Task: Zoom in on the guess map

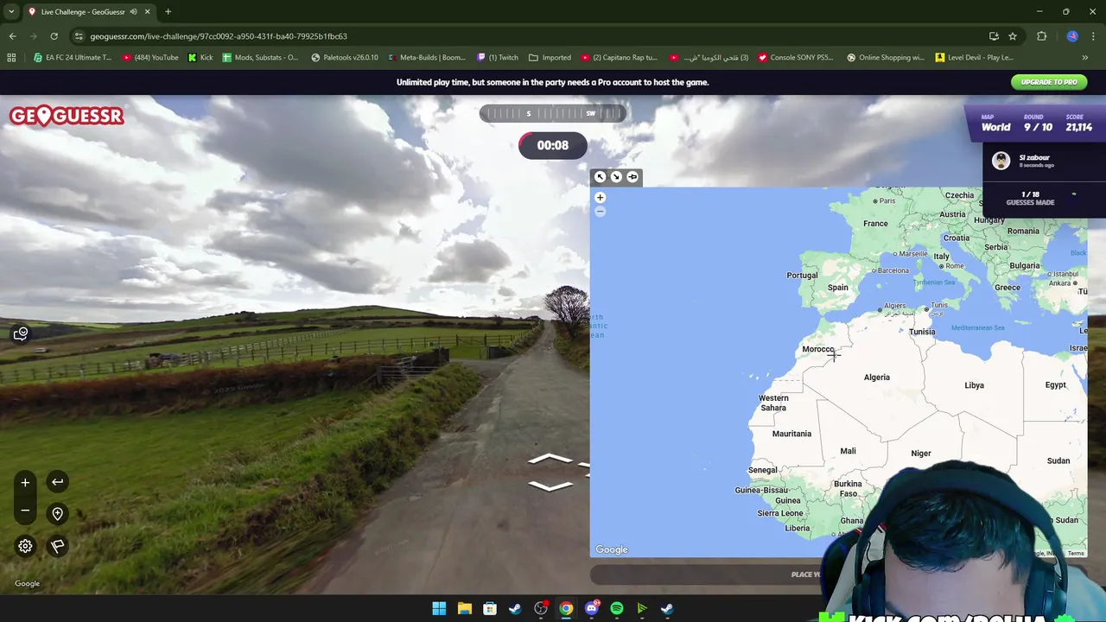Action: point(600,198)
